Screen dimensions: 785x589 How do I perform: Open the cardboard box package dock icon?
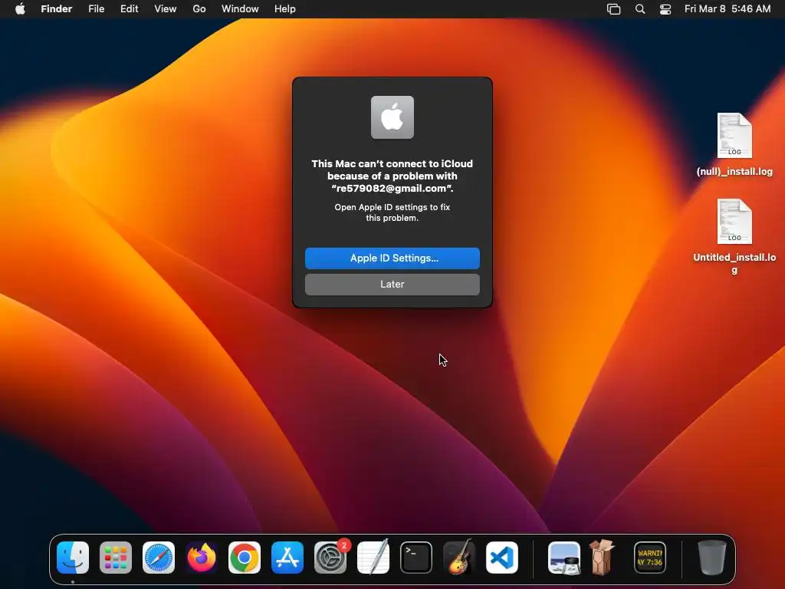tap(603, 558)
